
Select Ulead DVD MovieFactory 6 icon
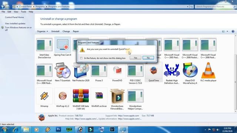[190, 71]
